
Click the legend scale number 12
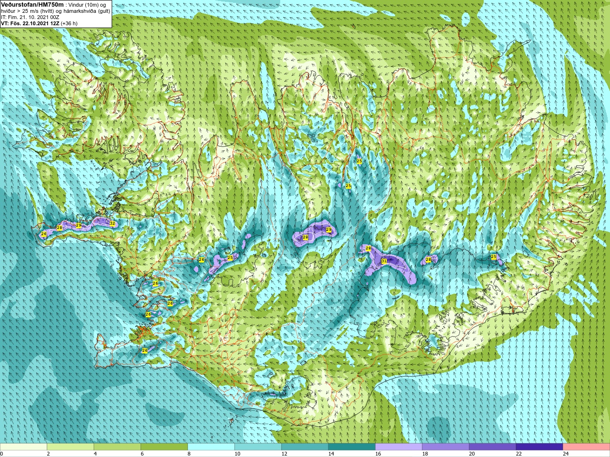[284, 454]
